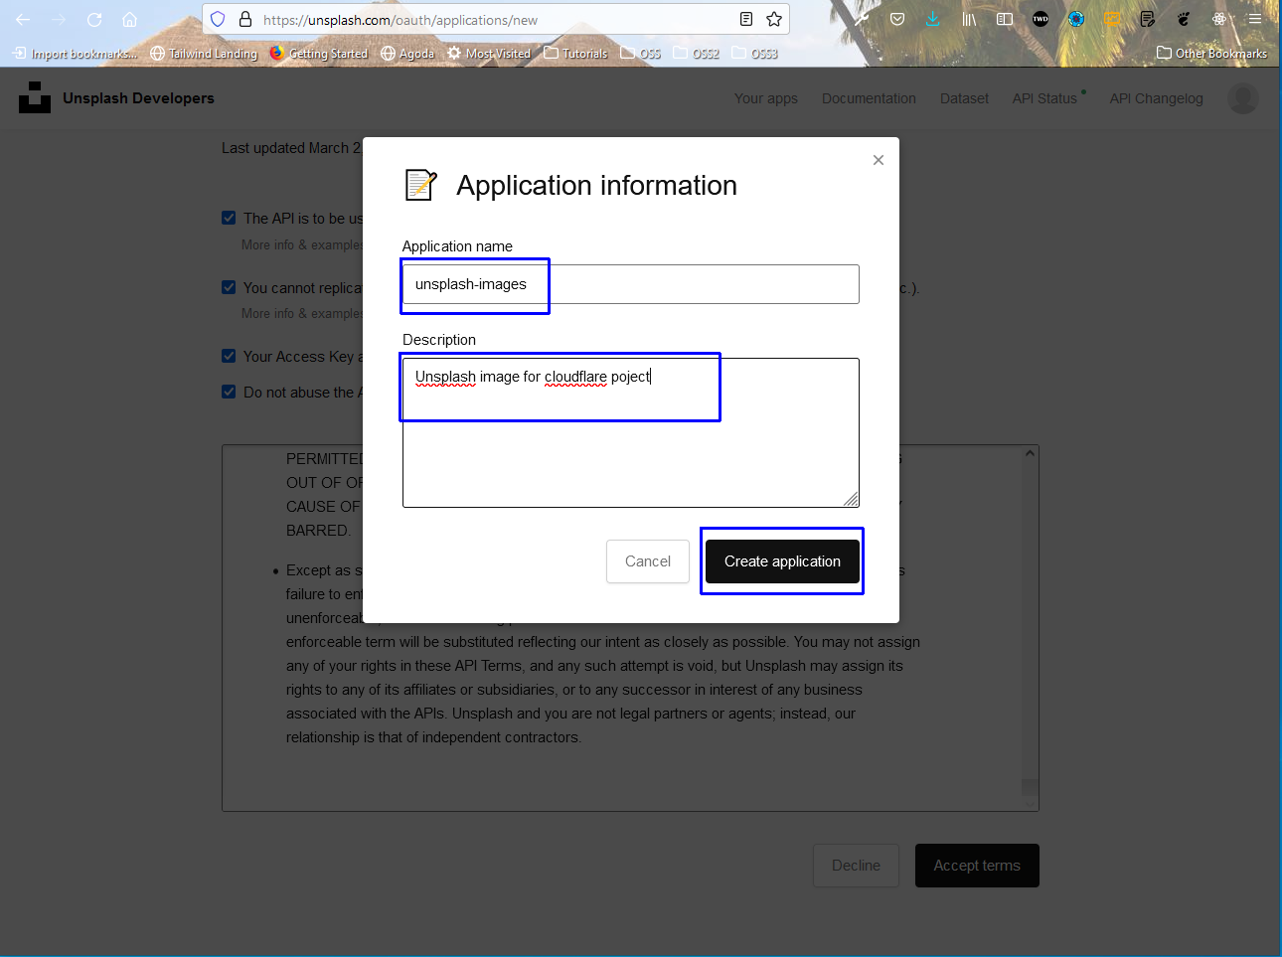Open API Status in navigation
This screenshot has width=1282, height=957.
[1044, 98]
